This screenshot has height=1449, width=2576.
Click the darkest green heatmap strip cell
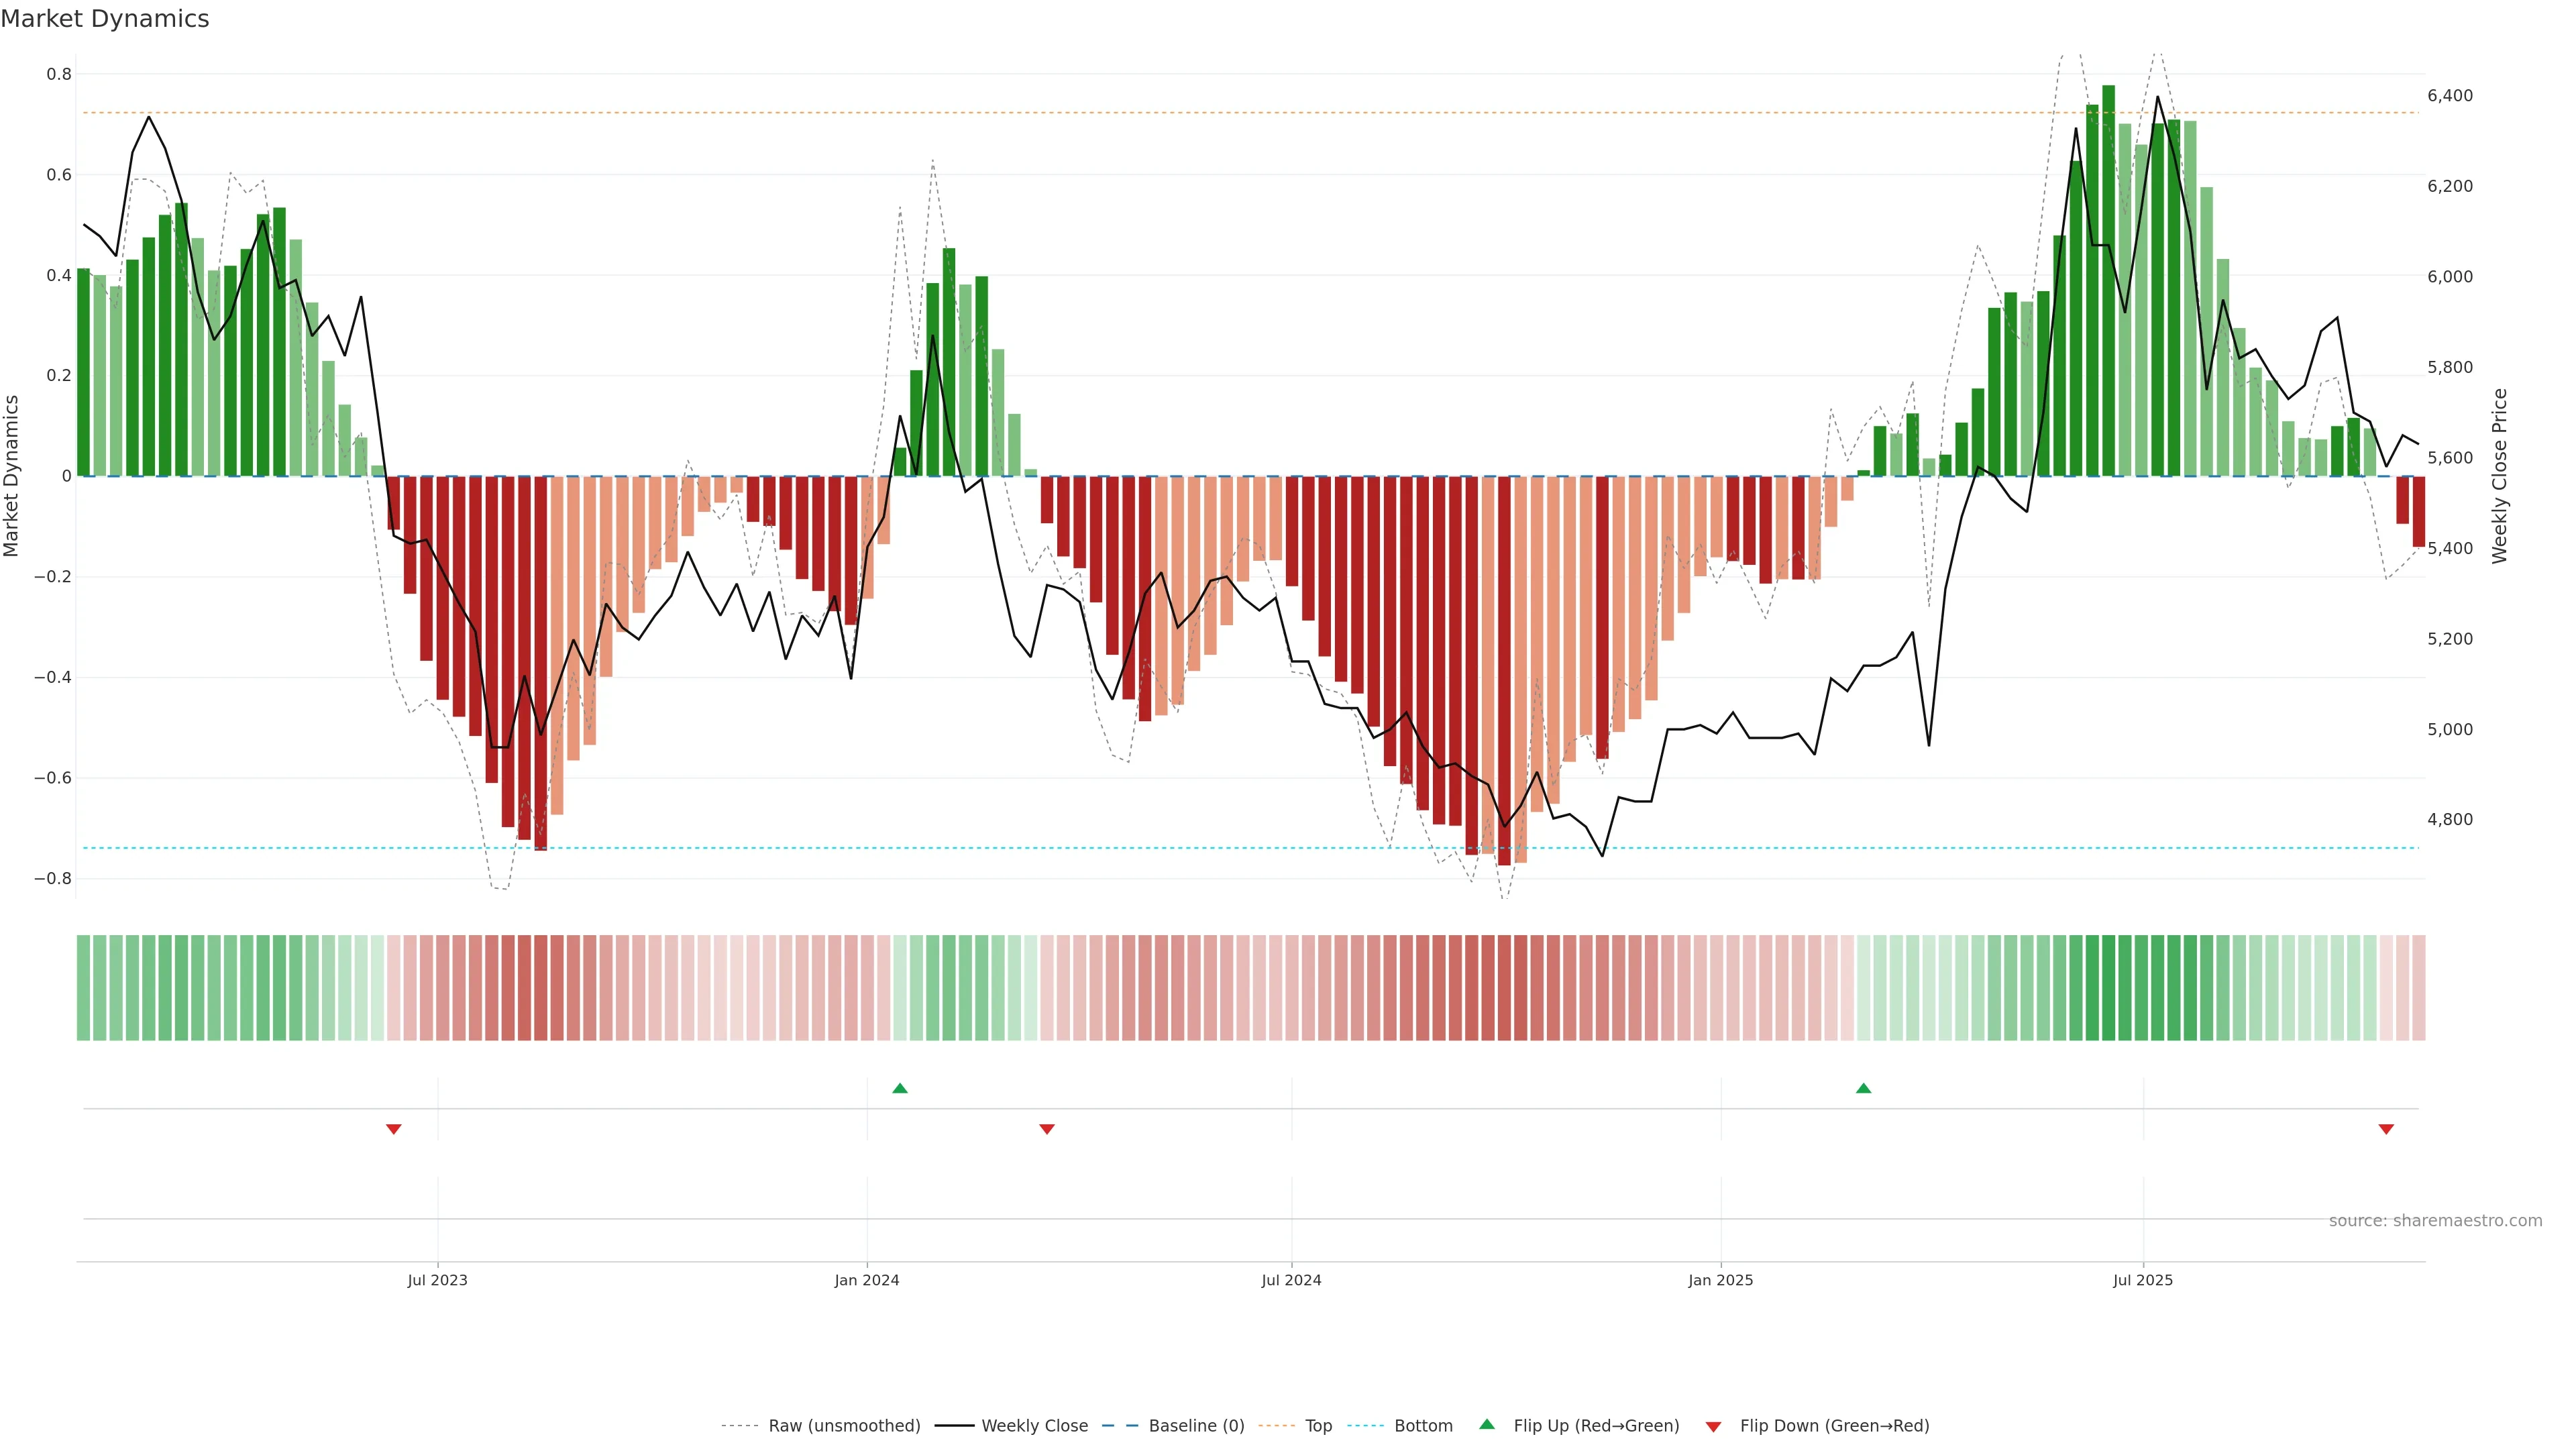tap(2108, 988)
